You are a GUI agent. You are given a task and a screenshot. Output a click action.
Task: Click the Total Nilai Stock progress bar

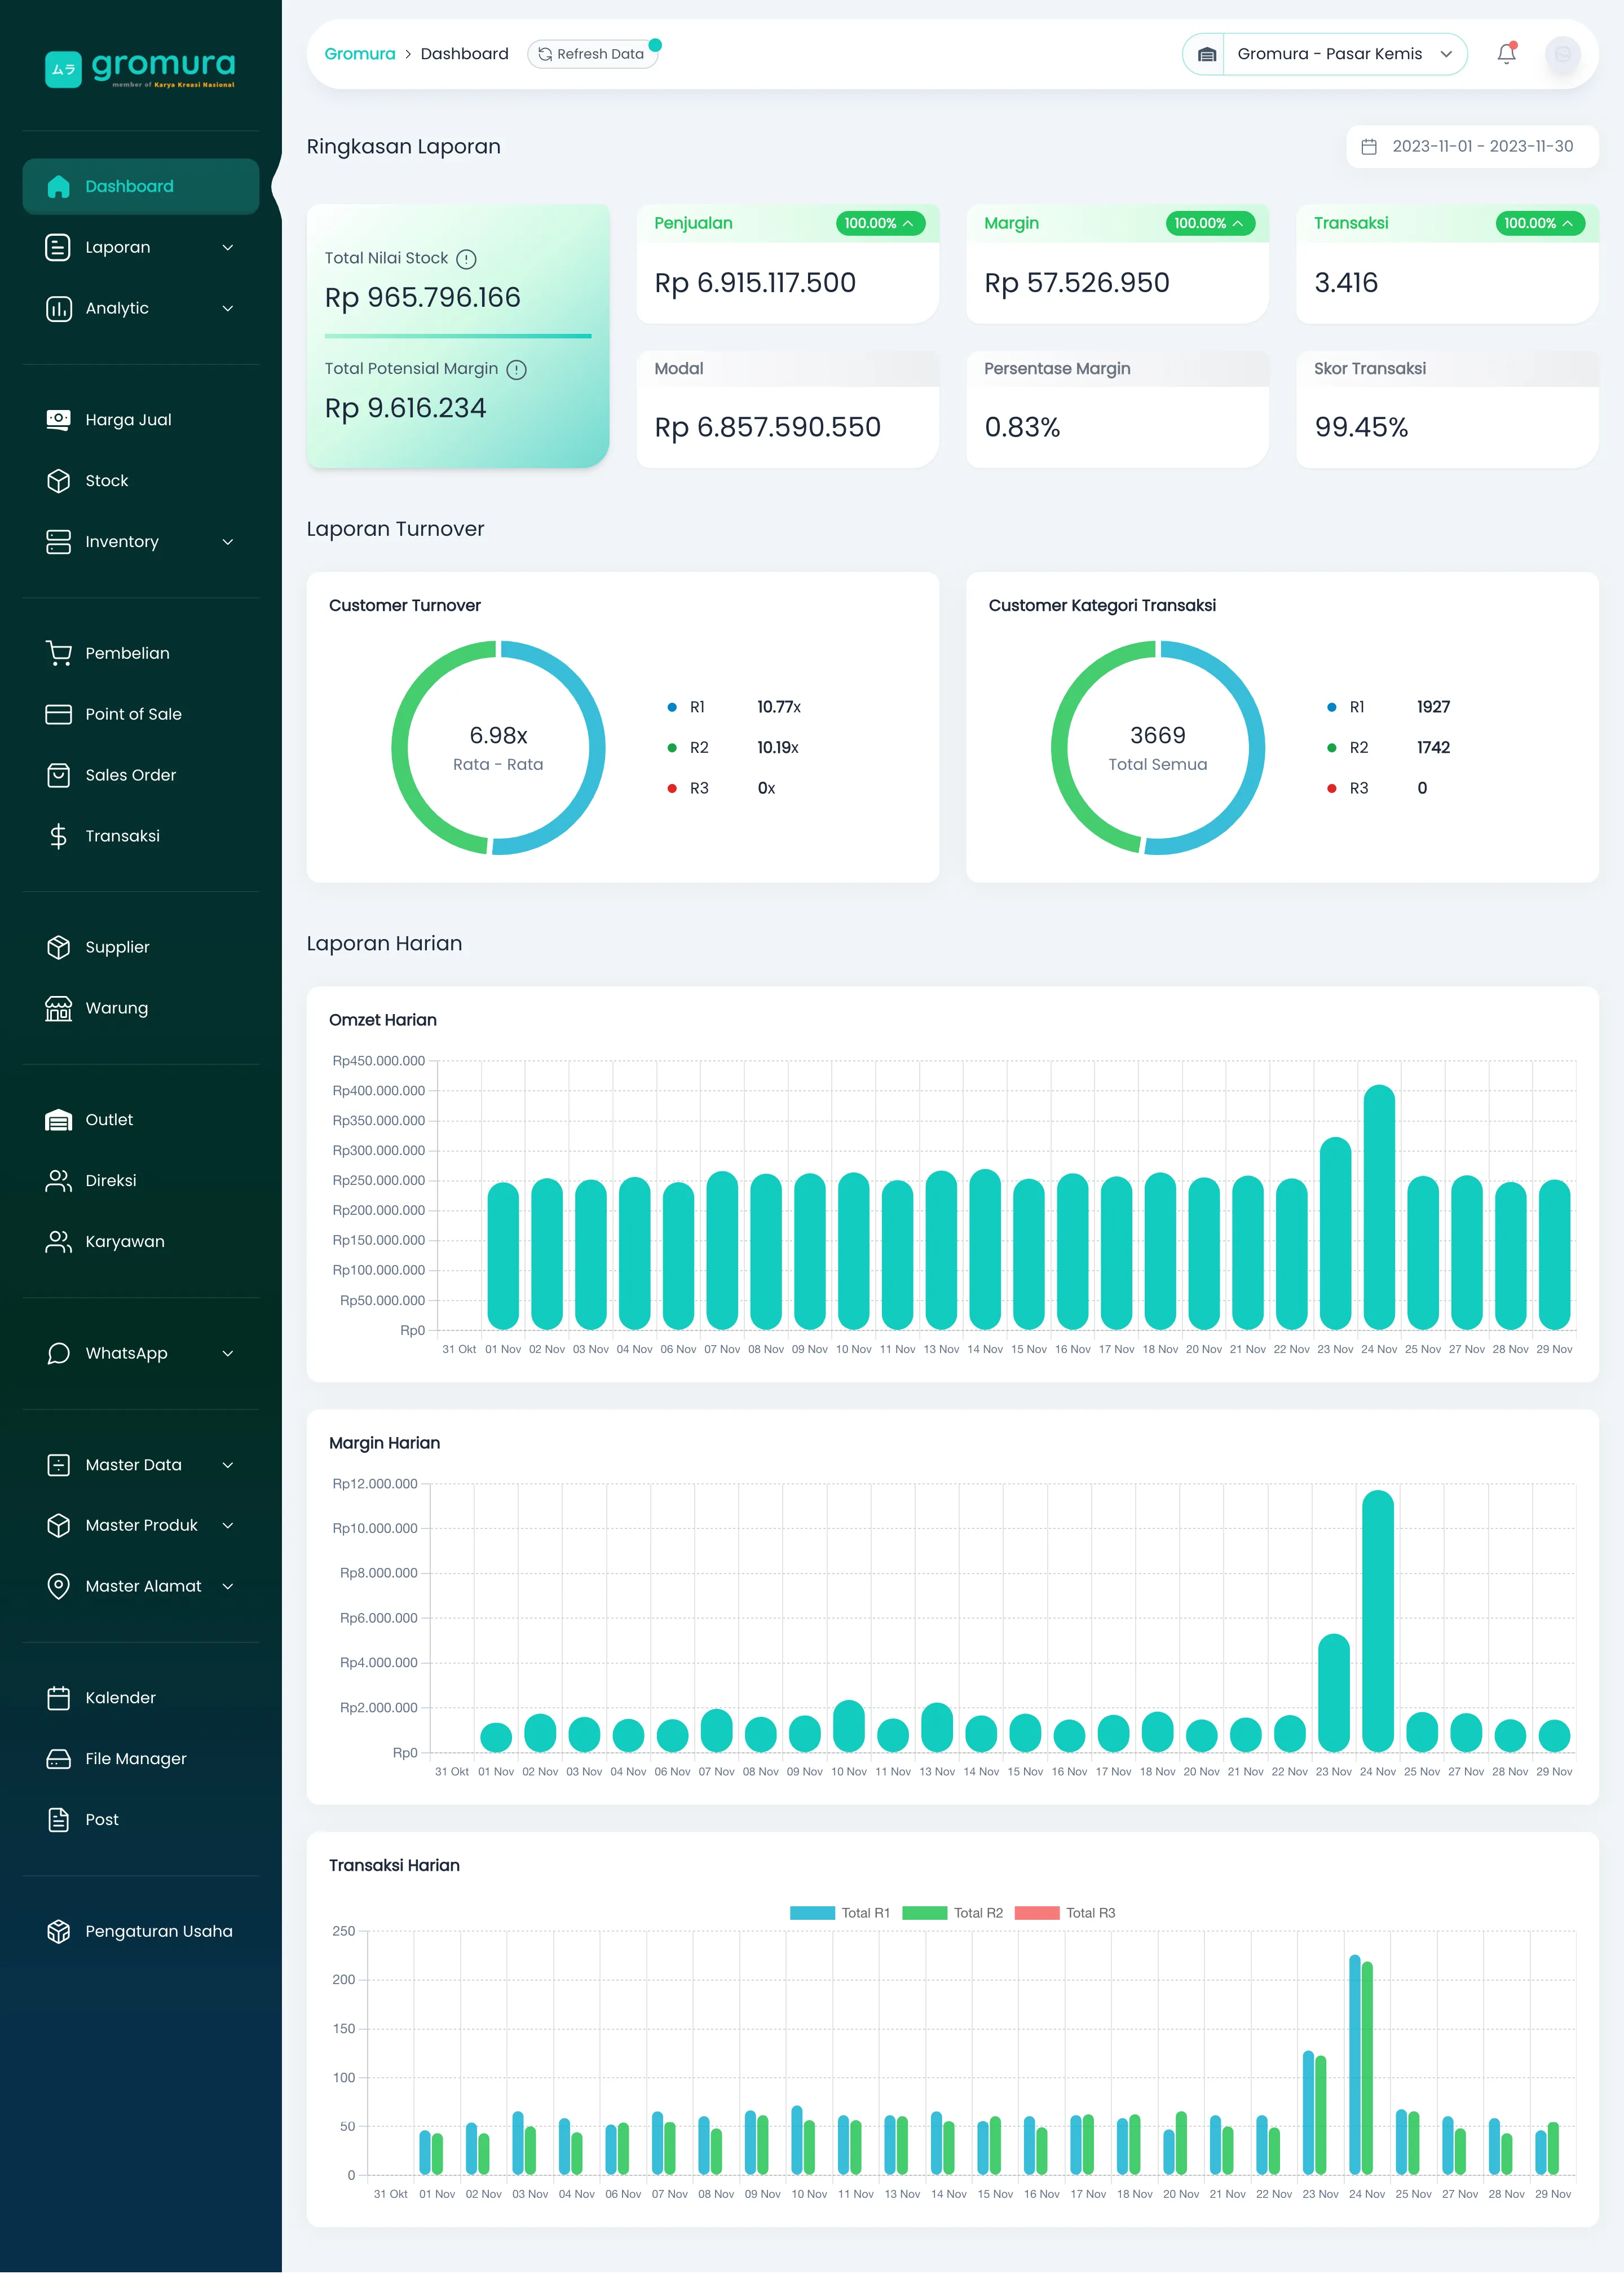click(458, 337)
